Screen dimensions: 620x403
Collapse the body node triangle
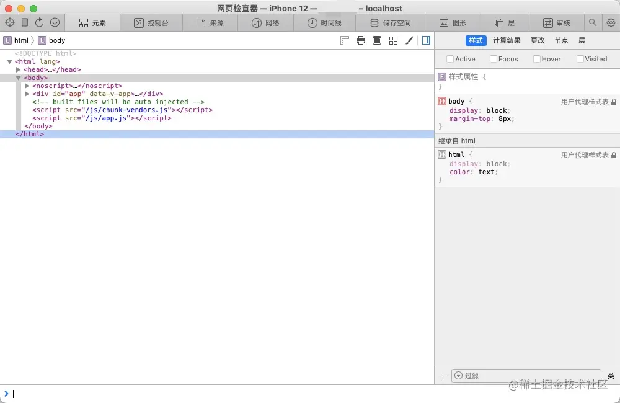coord(18,78)
